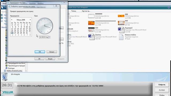Viewport: 171px width, 96px height.
Task: Click the analog clock face
Action: coord(45,26)
